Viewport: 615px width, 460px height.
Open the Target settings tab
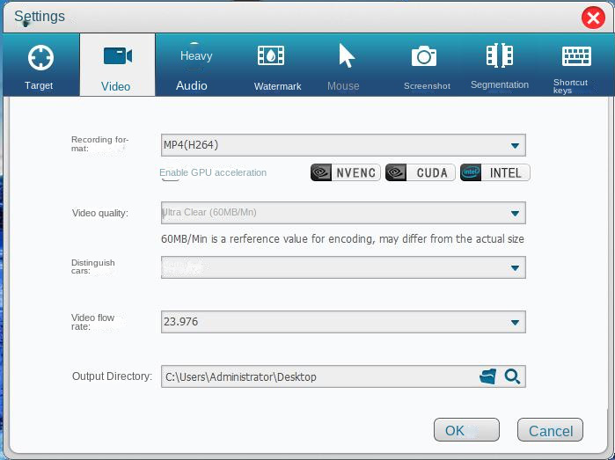click(x=40, y=65)
